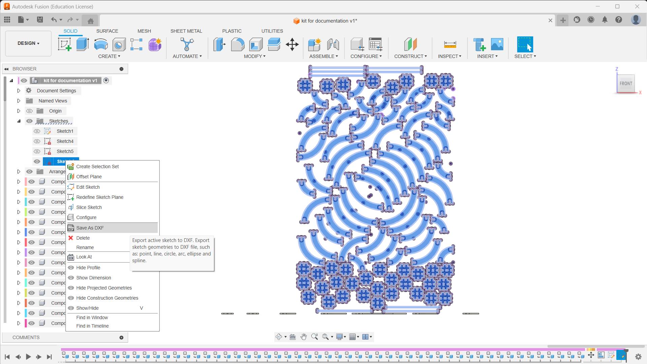Image resolution: width=647 pixels, height=364 pixels.
Task: Click the Pan hand icon
Action: tap(304, 337)
